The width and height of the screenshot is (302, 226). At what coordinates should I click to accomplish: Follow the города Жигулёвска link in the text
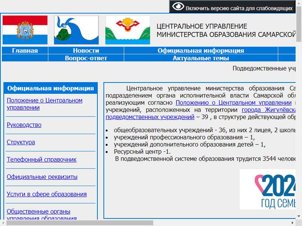[268, 110]
